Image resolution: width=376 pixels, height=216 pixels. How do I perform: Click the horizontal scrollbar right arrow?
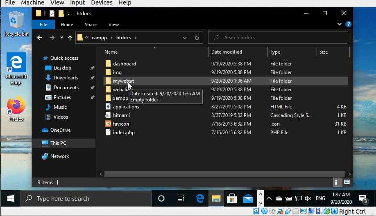tap(349, 174)
